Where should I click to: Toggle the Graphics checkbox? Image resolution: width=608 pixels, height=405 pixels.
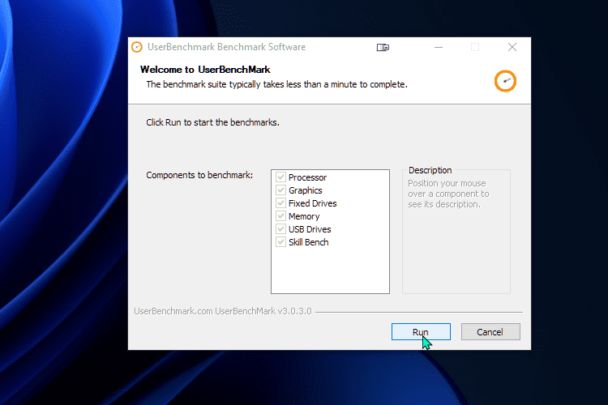pos(280,190)
